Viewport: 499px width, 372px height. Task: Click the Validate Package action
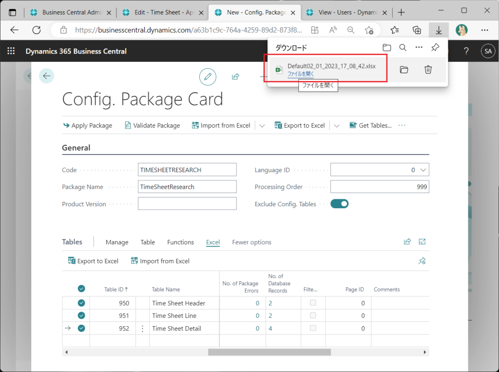(x=152, y=125)
